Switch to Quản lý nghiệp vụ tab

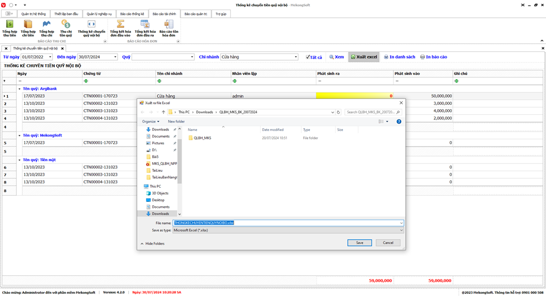(x=99, y=14)
